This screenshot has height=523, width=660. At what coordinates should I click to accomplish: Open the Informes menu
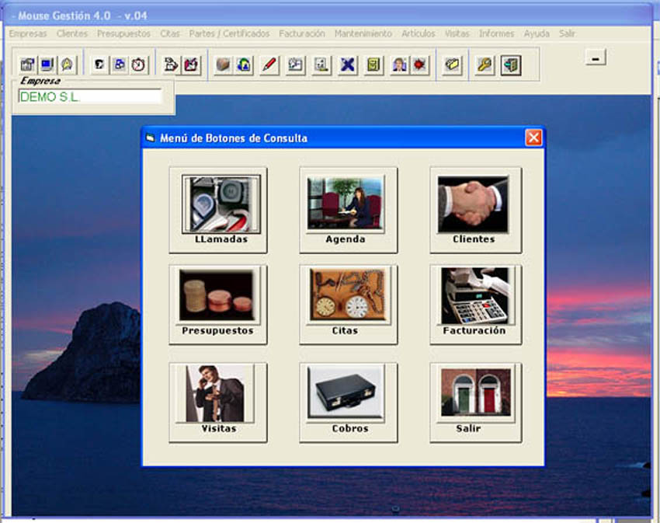click(496, 34)
